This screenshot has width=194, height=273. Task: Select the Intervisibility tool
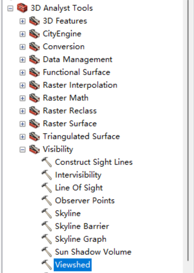pos(78,175)
